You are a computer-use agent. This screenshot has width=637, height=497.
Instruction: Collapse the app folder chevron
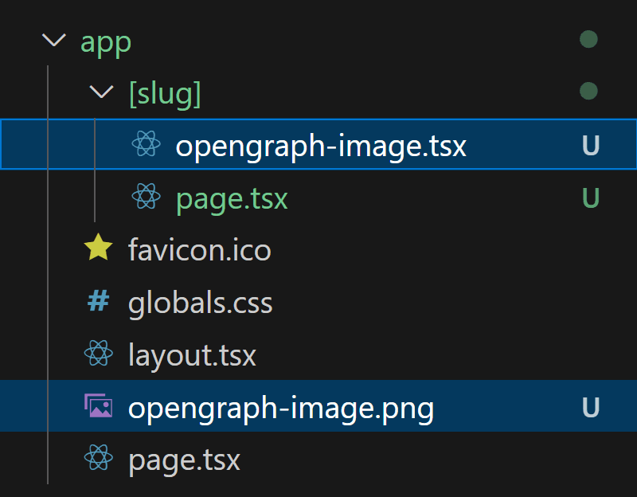tap(53, 40)
